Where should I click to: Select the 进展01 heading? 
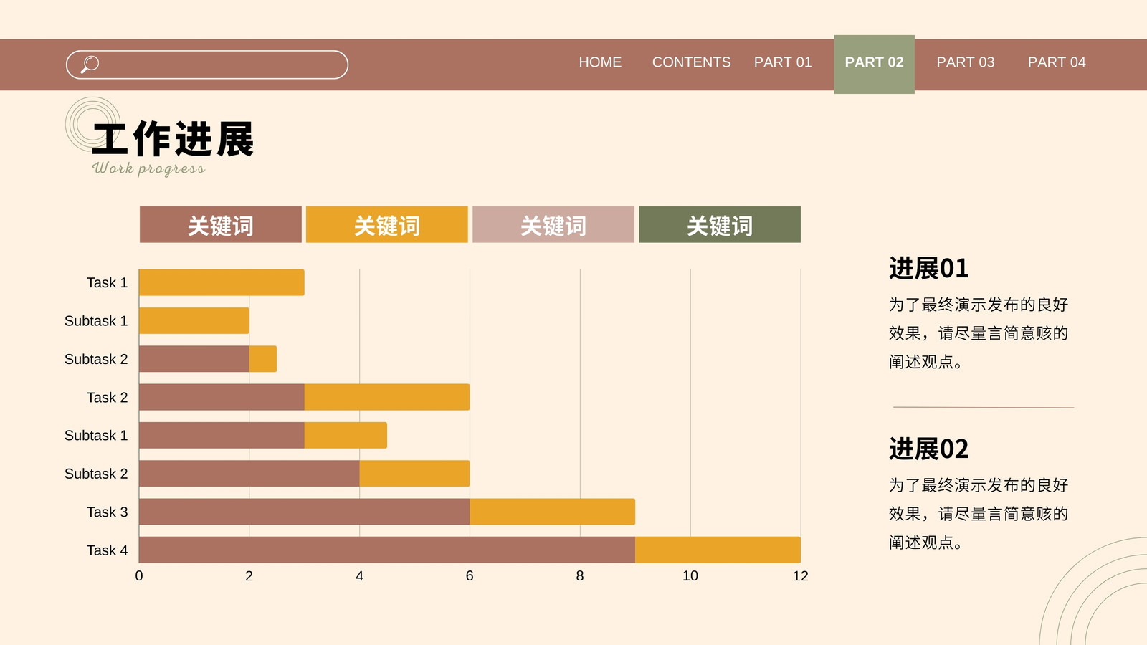click(928, 269)
